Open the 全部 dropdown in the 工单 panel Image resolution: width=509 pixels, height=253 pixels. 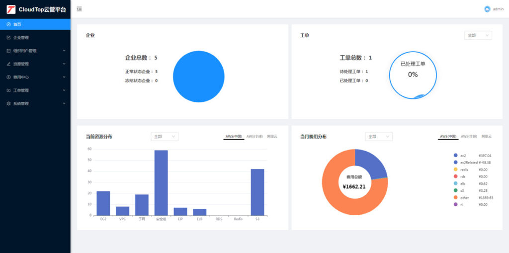(478, 35)
